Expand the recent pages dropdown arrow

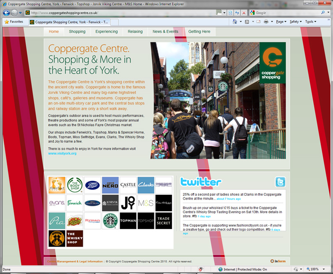(21, 13)
